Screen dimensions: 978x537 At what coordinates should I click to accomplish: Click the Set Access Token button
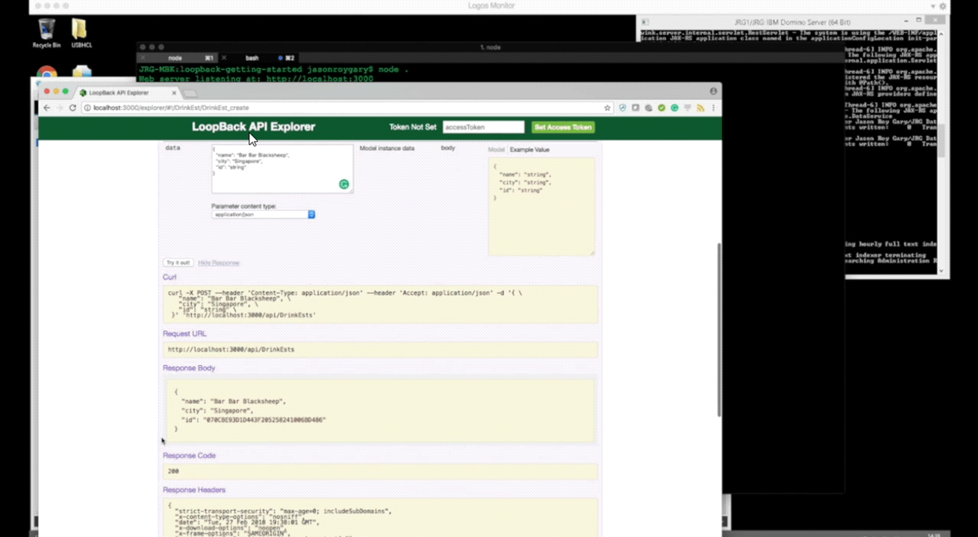[563, 128]
